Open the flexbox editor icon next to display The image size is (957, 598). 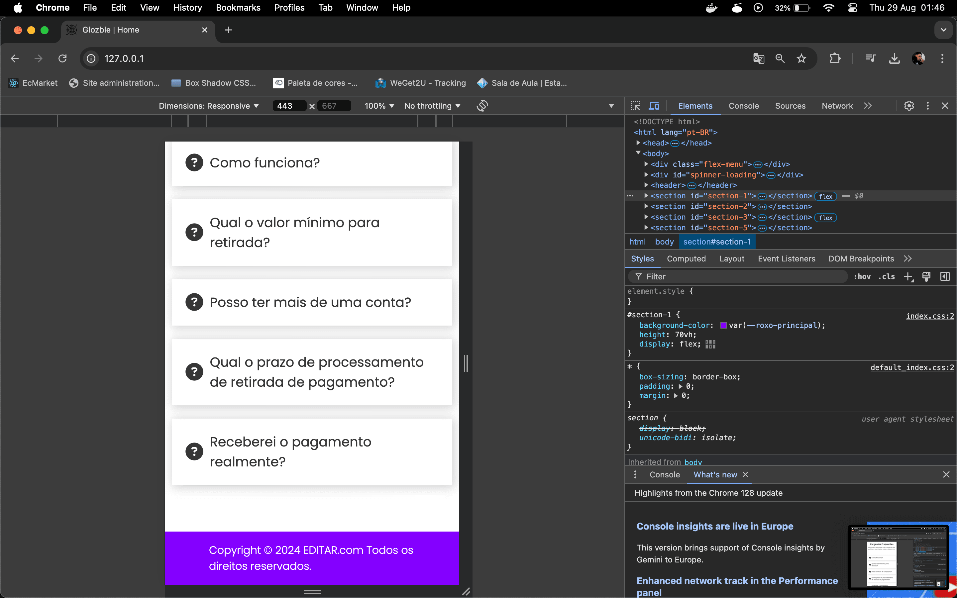click(710, 344)
